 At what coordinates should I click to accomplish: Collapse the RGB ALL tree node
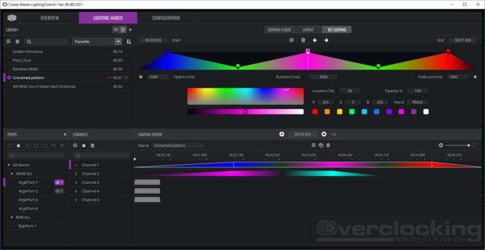point(12,218)
